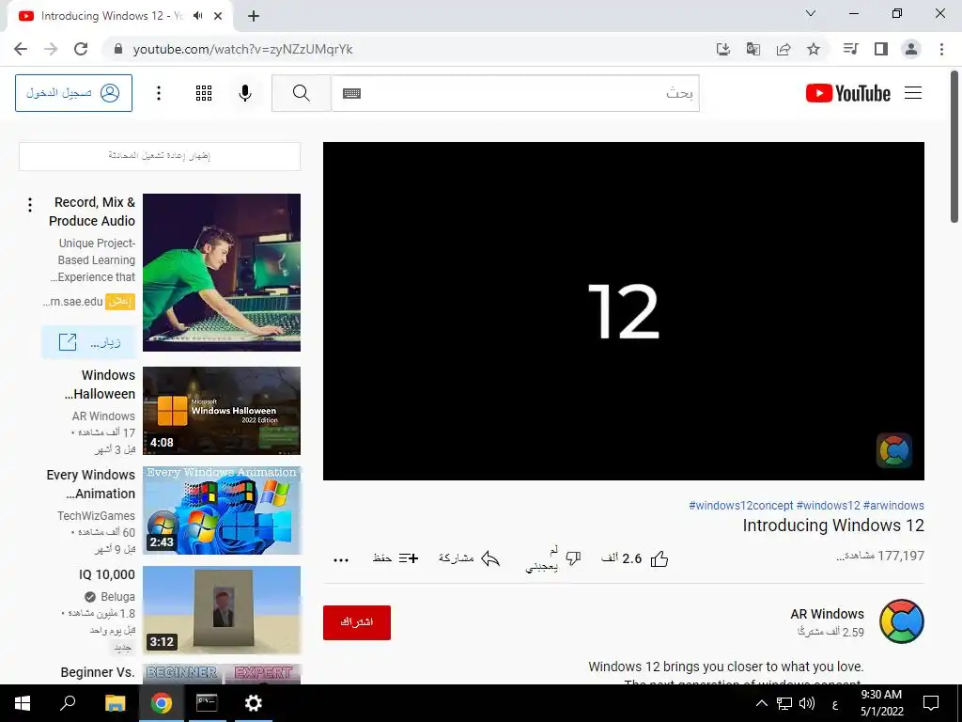Close the Introducing Windows 12 tab
Screen dimensions: 962x722
pos(218,16)
